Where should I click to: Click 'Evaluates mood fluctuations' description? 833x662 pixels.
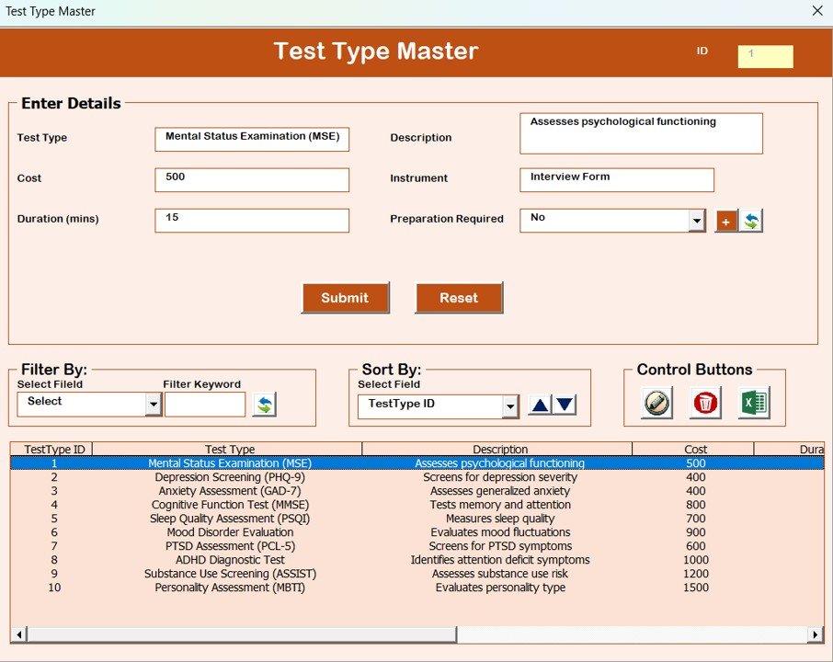(x=500, y=532)
